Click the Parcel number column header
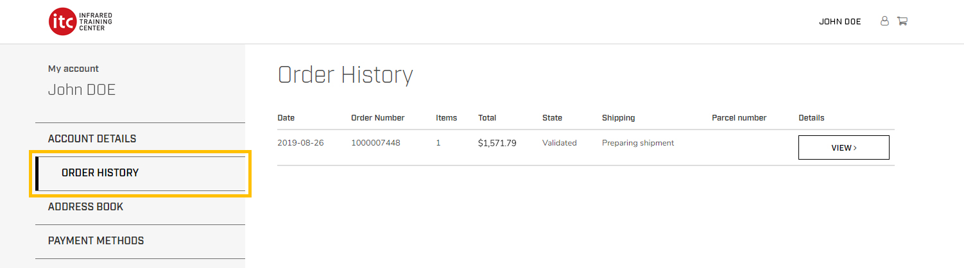 pos(739,118)
